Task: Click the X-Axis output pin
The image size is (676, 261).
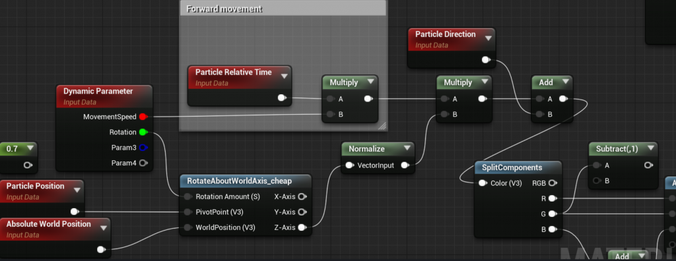Action: pyautogui.click(x=302, y=196)
